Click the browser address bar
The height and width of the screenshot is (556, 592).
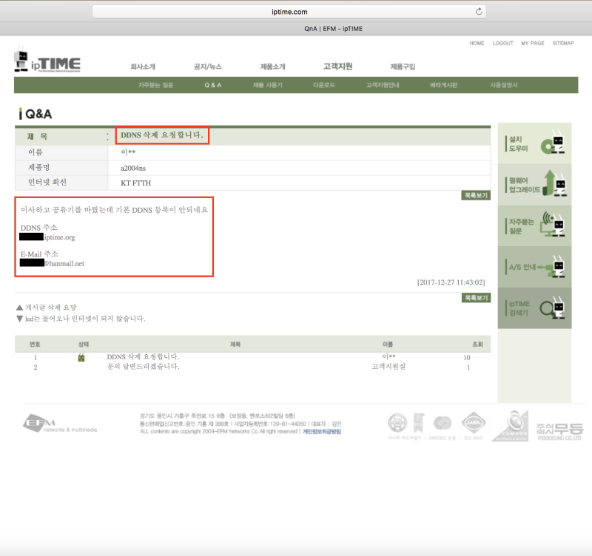point(289,11)
